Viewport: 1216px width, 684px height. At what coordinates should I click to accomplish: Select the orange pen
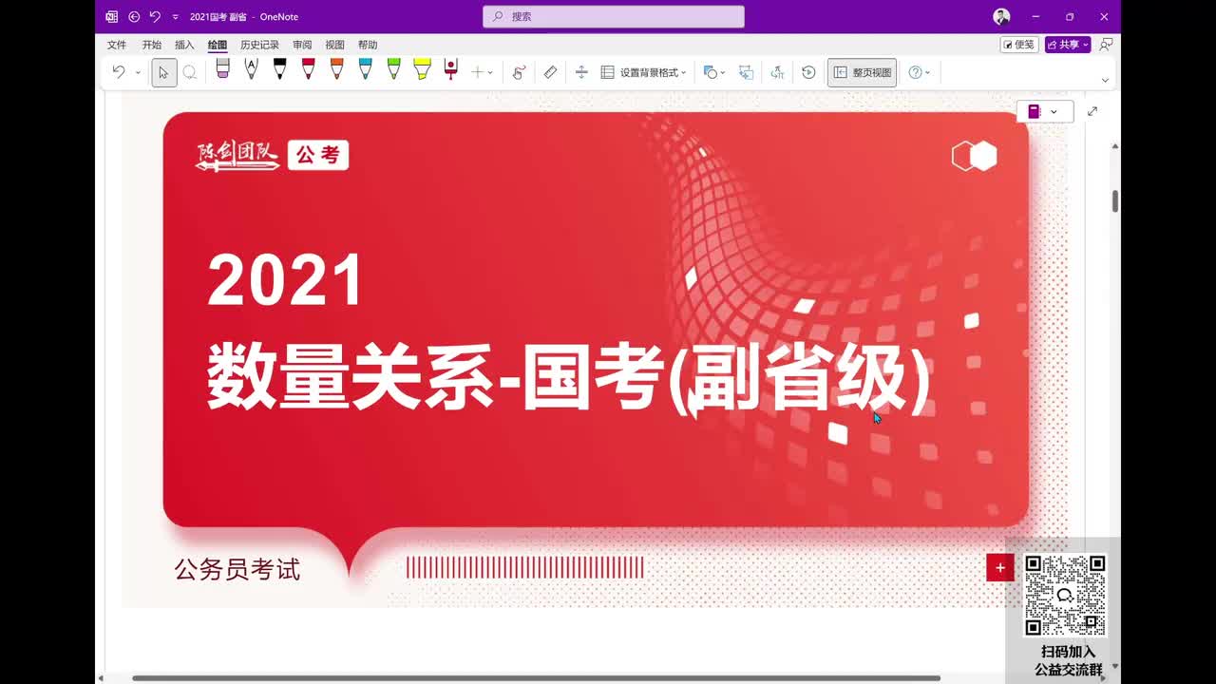tap(336, 69)
